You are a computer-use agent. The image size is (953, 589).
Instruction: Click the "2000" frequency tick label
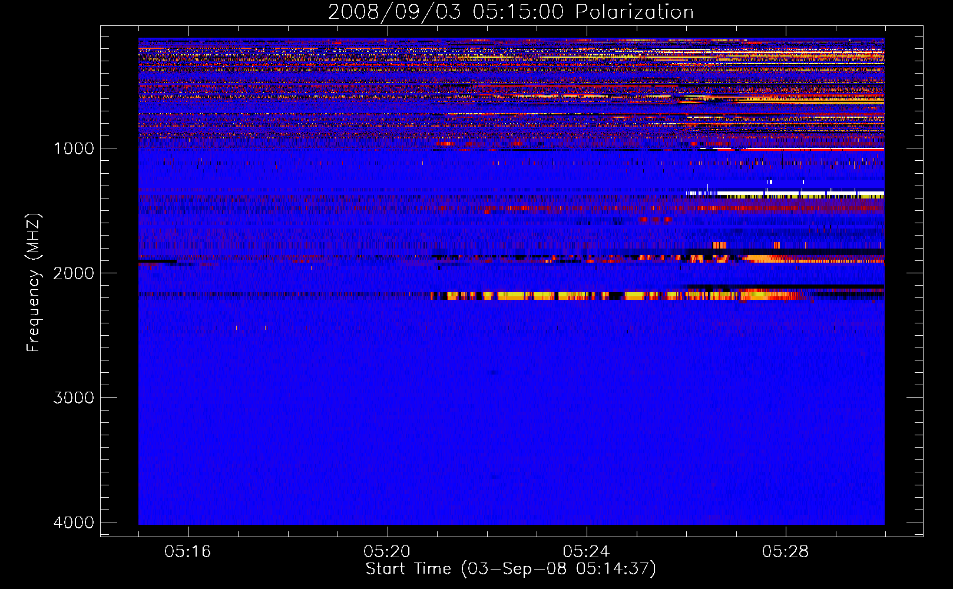pos(74,273)
